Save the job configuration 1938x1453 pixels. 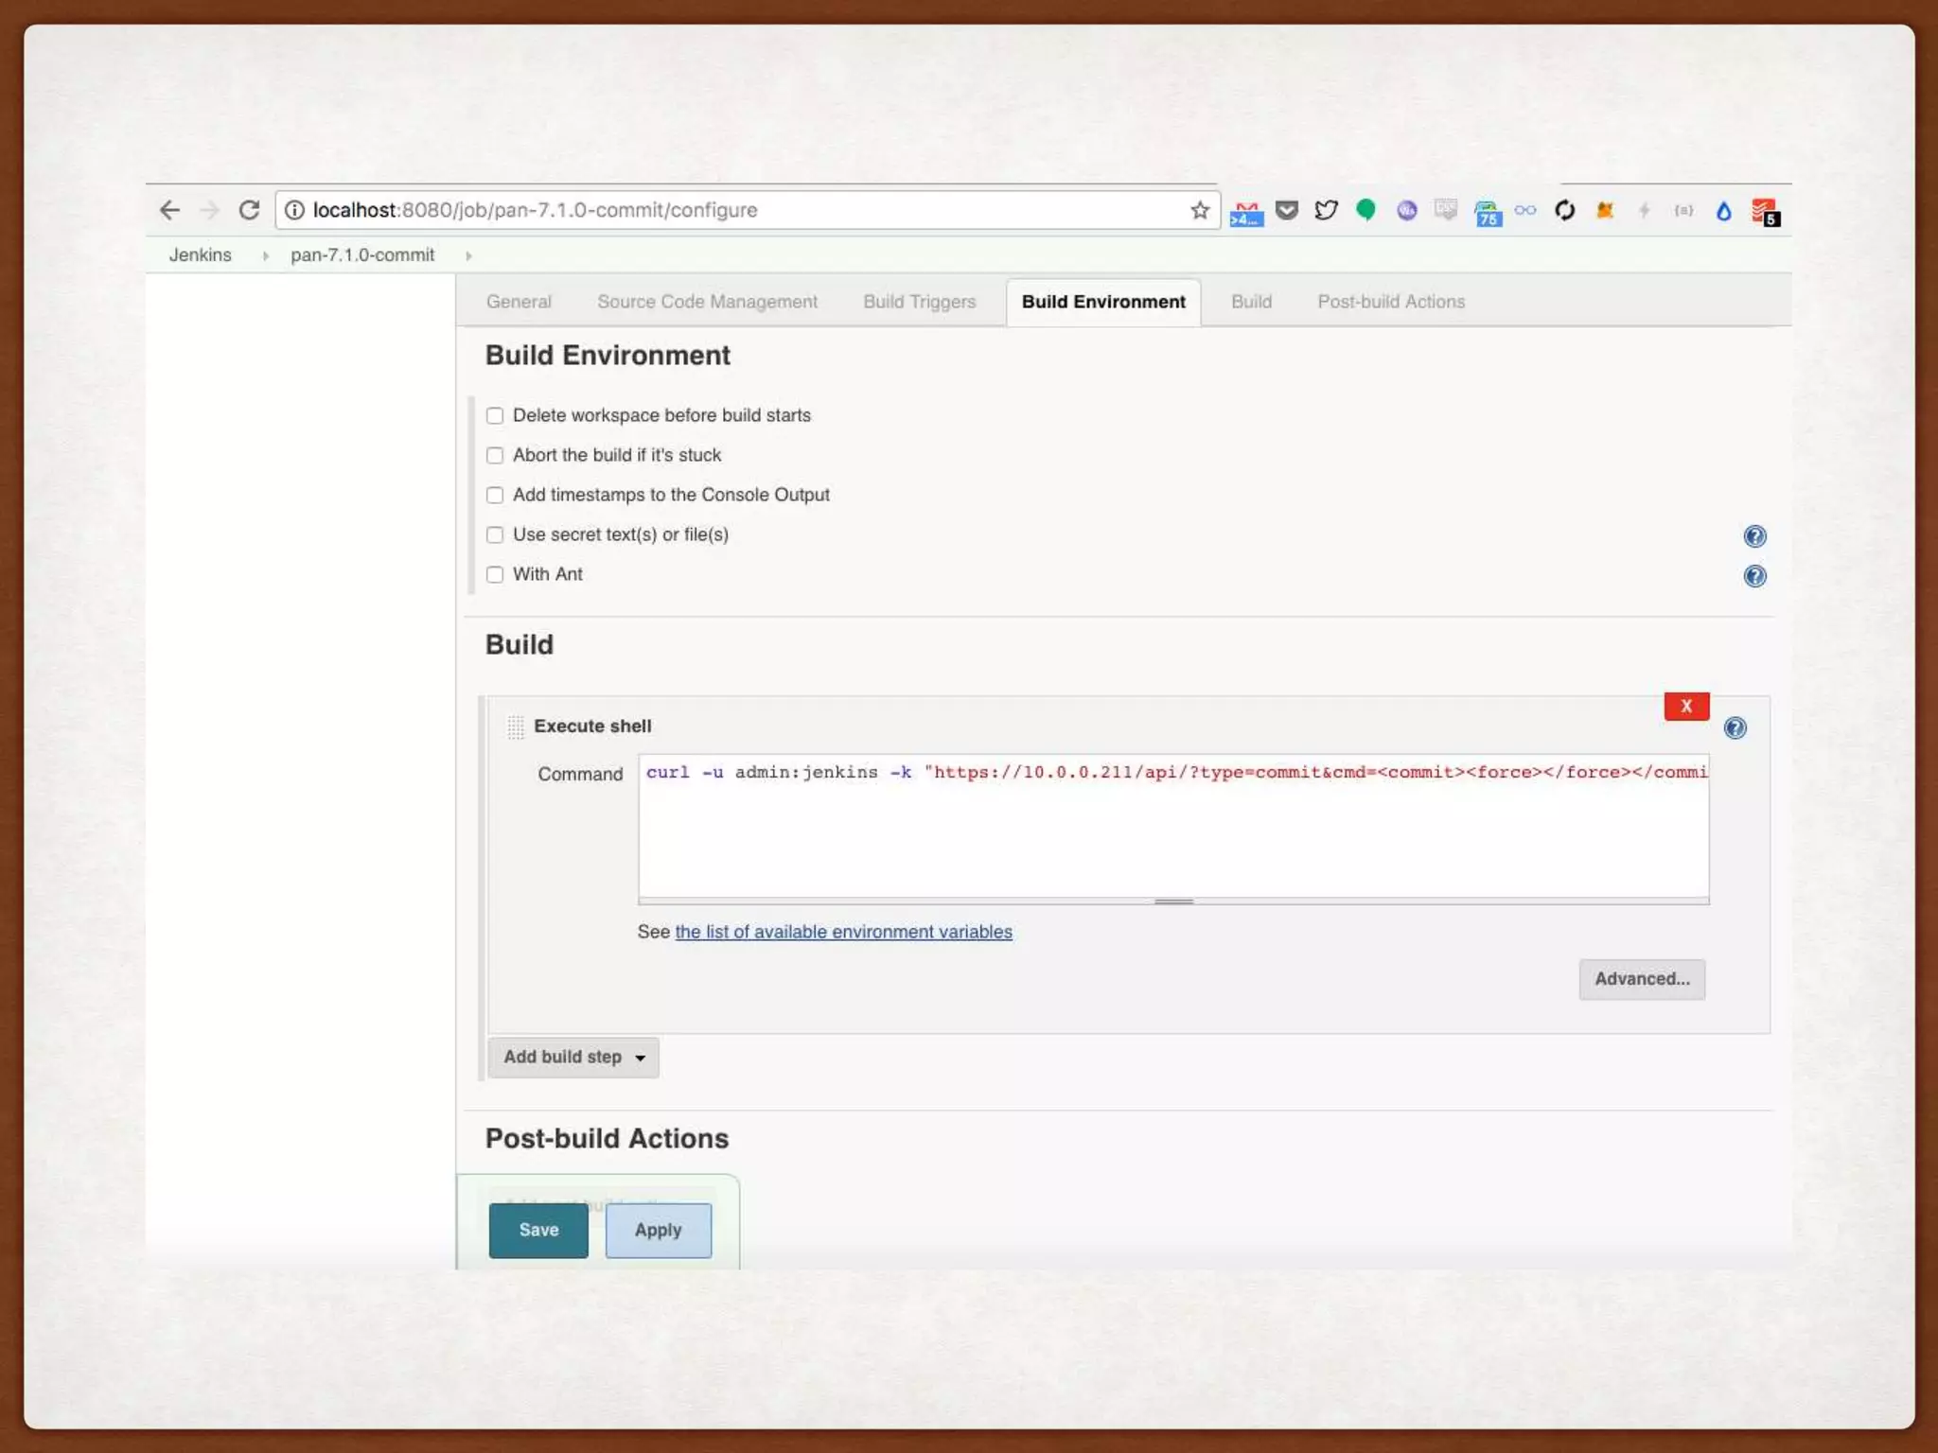(538, 1230)
